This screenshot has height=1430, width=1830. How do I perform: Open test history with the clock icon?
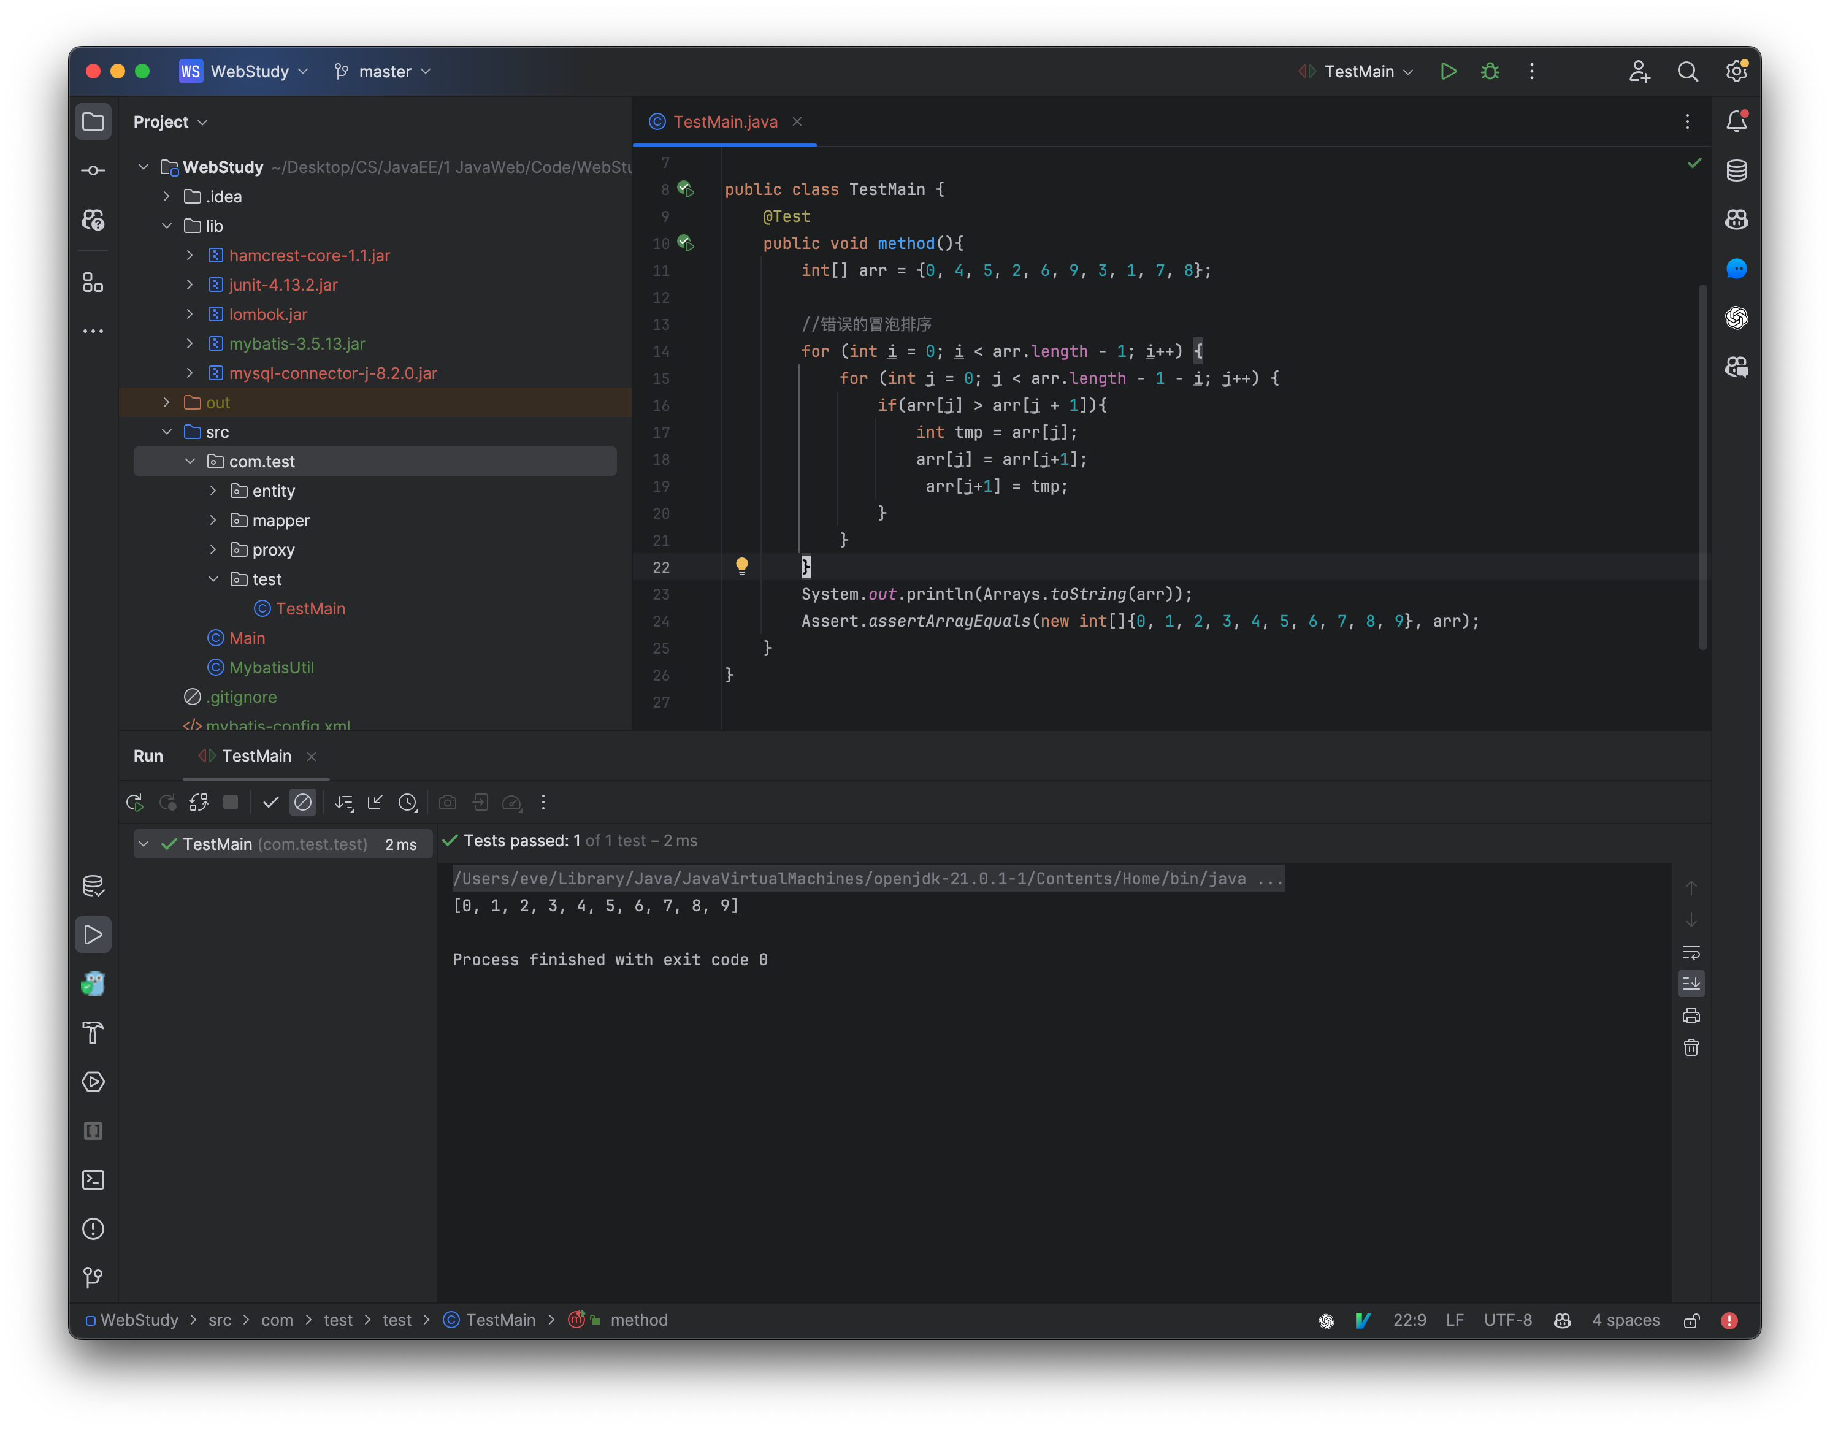408,801
